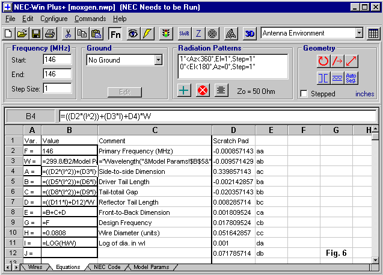Click the Rotate geometry icon
Image resolution: width=383 pixels, height=275 pixels.
click(x=324, y=61)
